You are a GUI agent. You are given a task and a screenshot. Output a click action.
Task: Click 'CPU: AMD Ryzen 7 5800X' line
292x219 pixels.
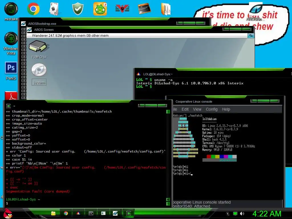tap(229, 146)
